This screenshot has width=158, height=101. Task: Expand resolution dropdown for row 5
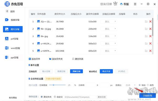tap(109, 51)
